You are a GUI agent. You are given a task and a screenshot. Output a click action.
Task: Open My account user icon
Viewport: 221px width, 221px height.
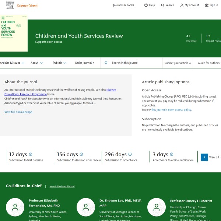pos(182,5)
